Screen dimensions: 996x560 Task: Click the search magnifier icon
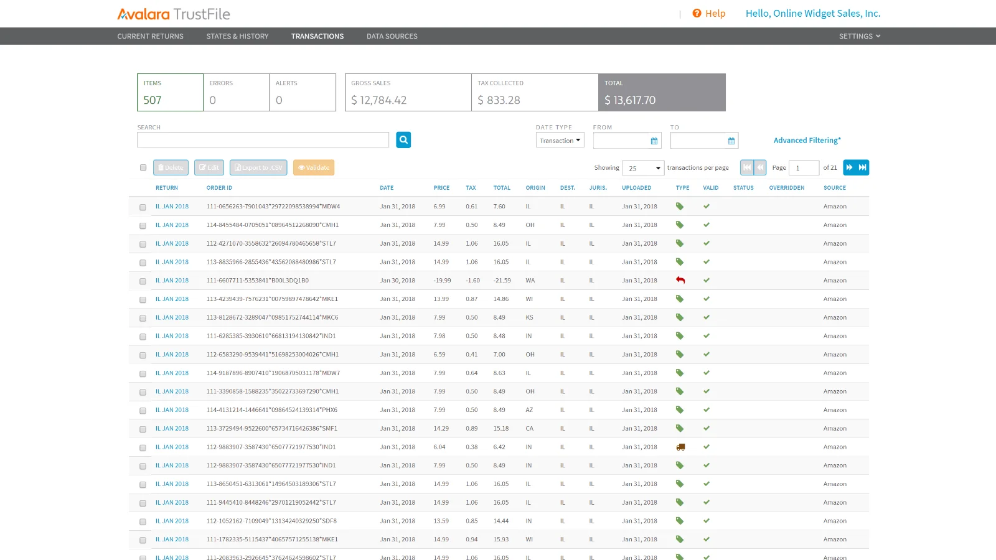pos(403,139)
